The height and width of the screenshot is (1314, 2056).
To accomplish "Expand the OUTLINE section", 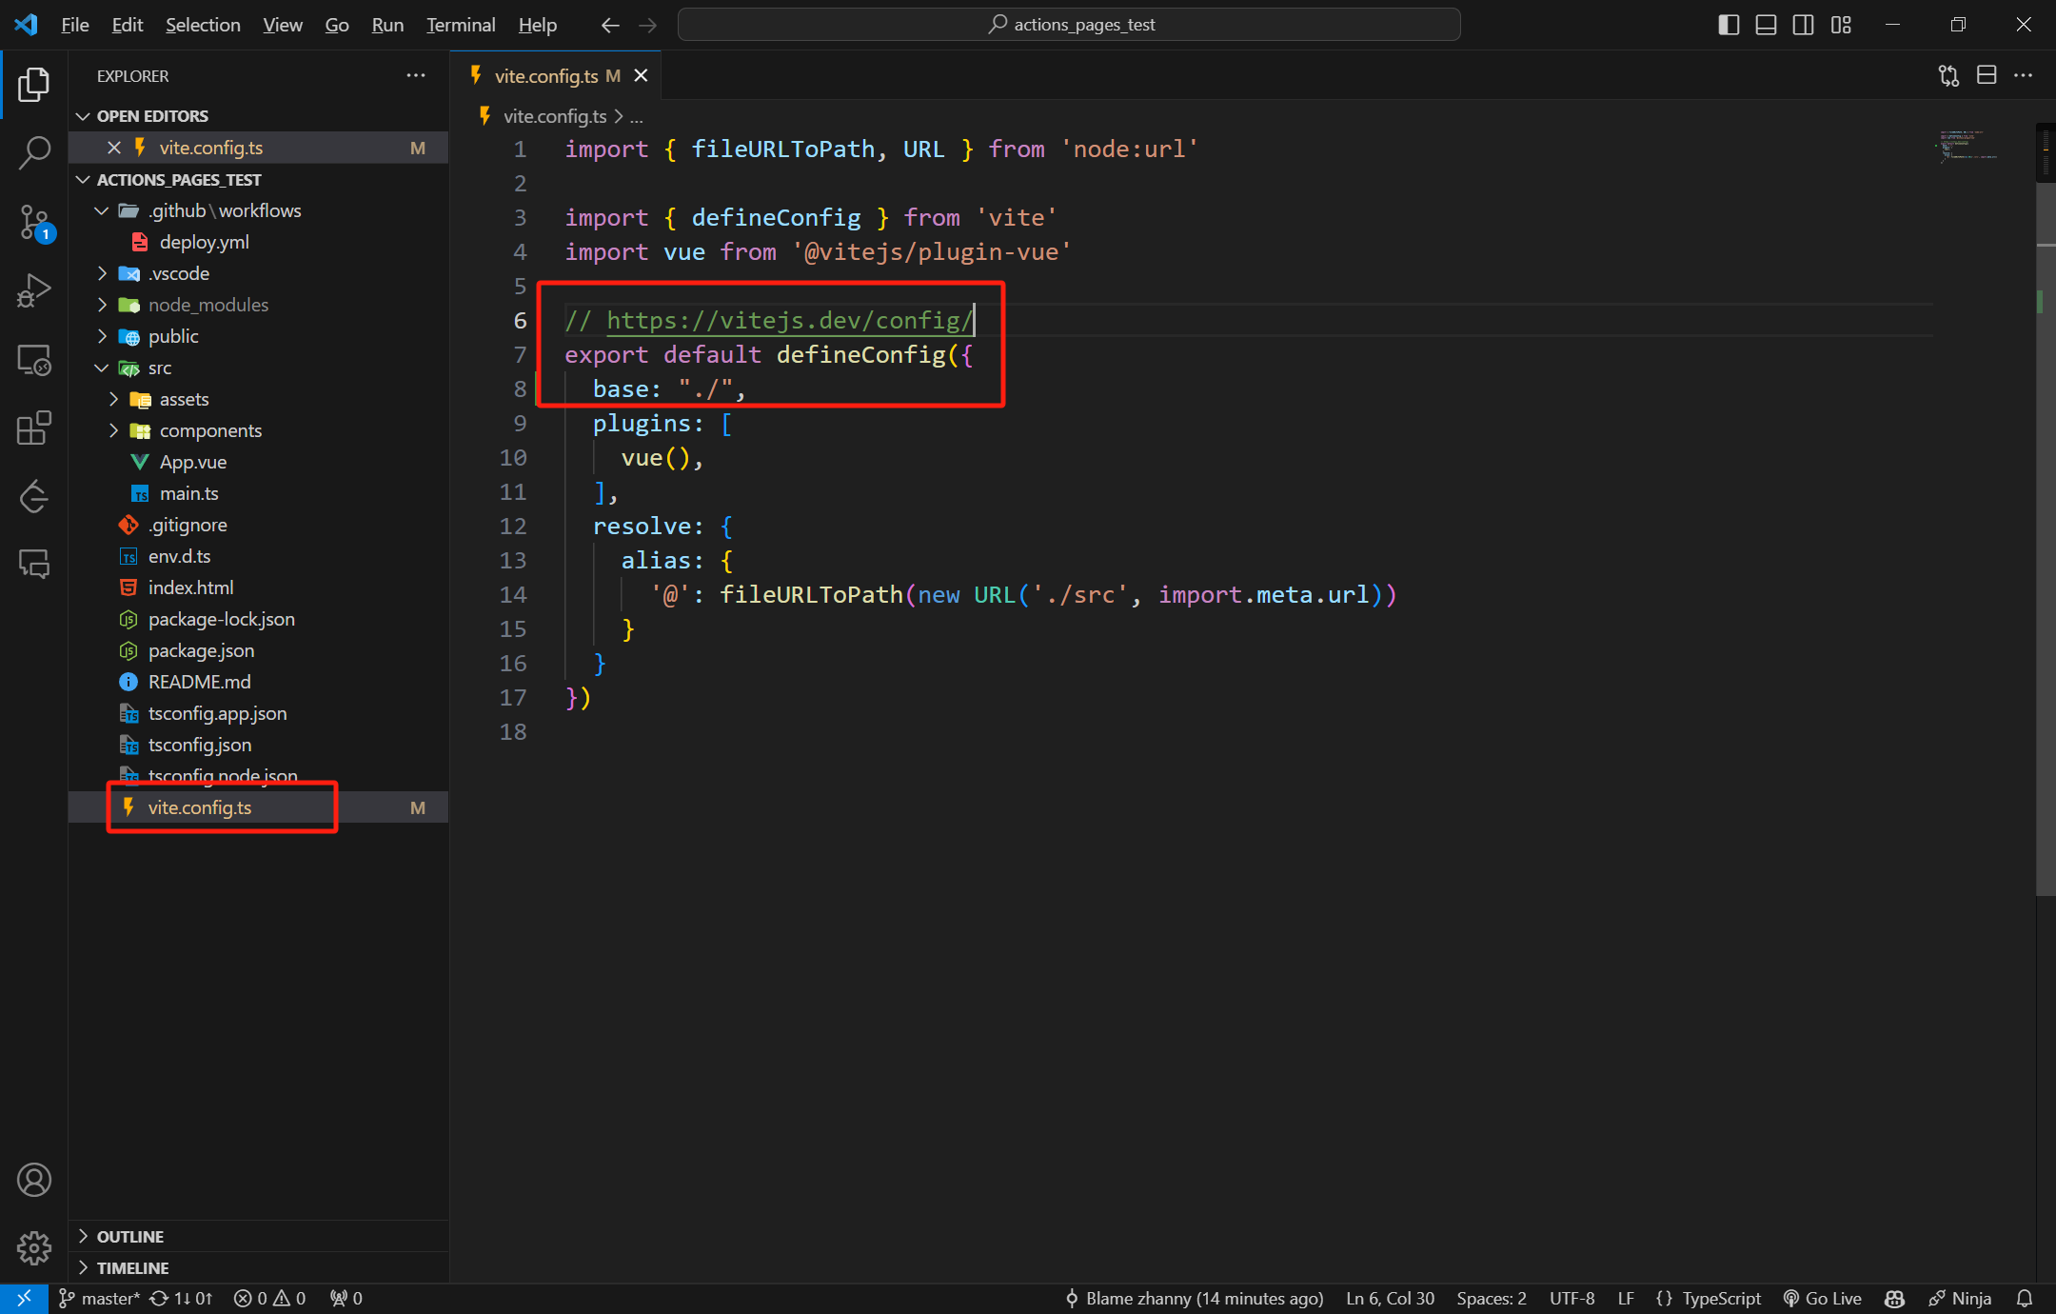I will click(x=130, y=1236).
